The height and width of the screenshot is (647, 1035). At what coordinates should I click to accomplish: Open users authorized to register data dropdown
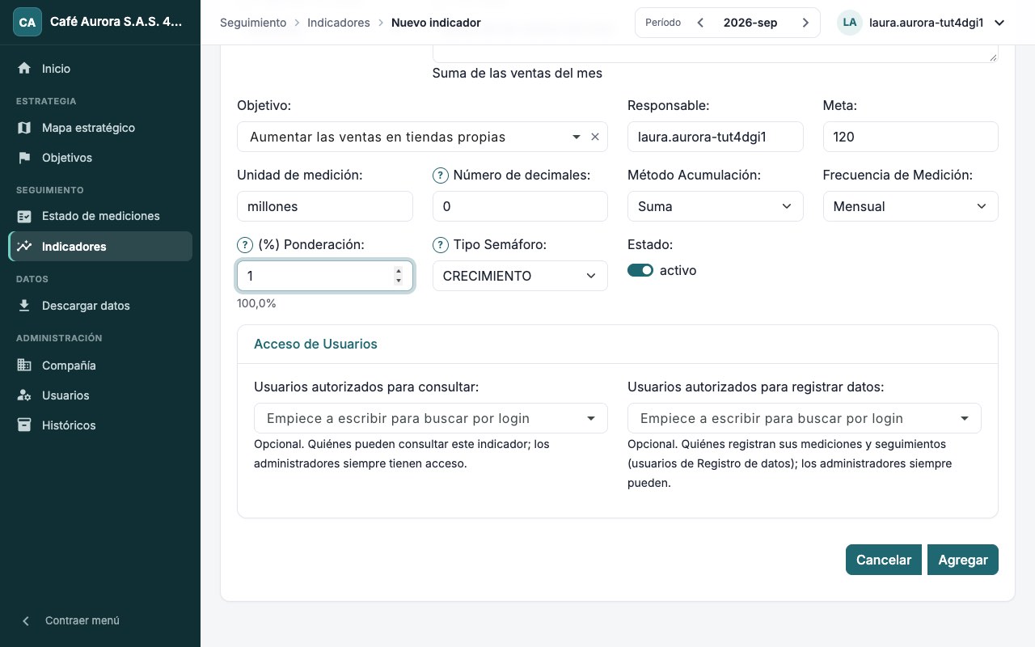click(805, 418)
